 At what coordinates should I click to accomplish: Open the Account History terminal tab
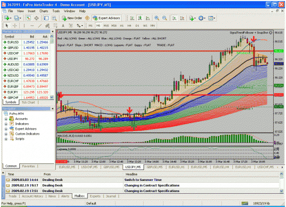[x=32, y=196]
